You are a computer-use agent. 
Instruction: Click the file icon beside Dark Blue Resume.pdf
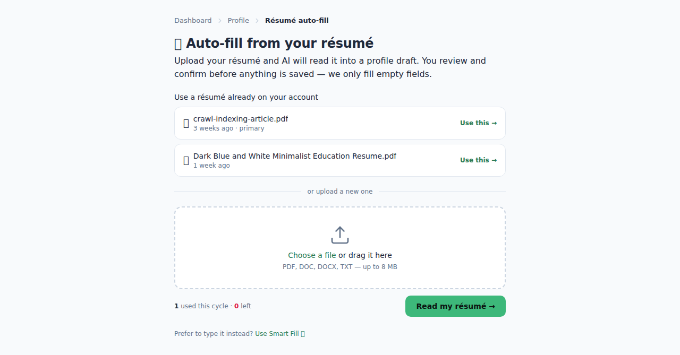click(x=186, y=160)
